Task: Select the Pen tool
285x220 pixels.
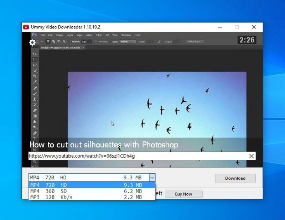Action: [35, 134]
